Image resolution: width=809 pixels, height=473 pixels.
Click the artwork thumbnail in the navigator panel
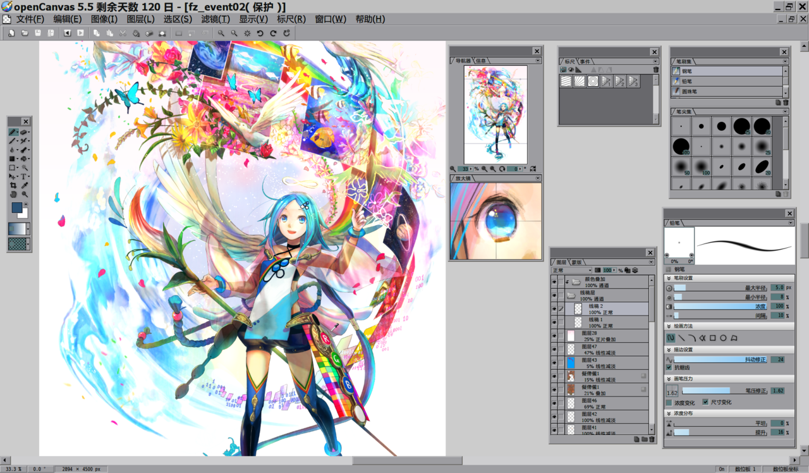[x=496, y=114]
